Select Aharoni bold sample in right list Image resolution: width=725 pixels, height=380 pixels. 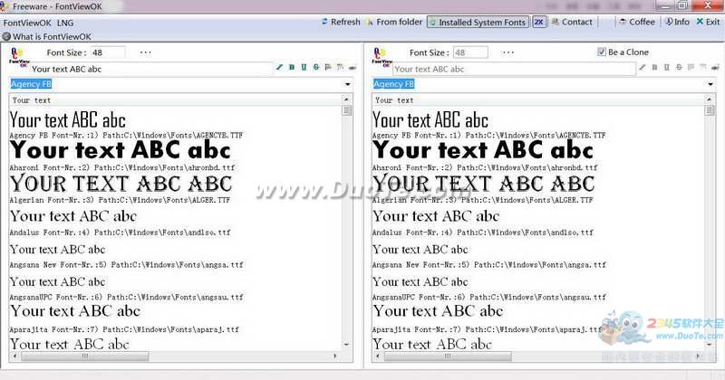483,150
